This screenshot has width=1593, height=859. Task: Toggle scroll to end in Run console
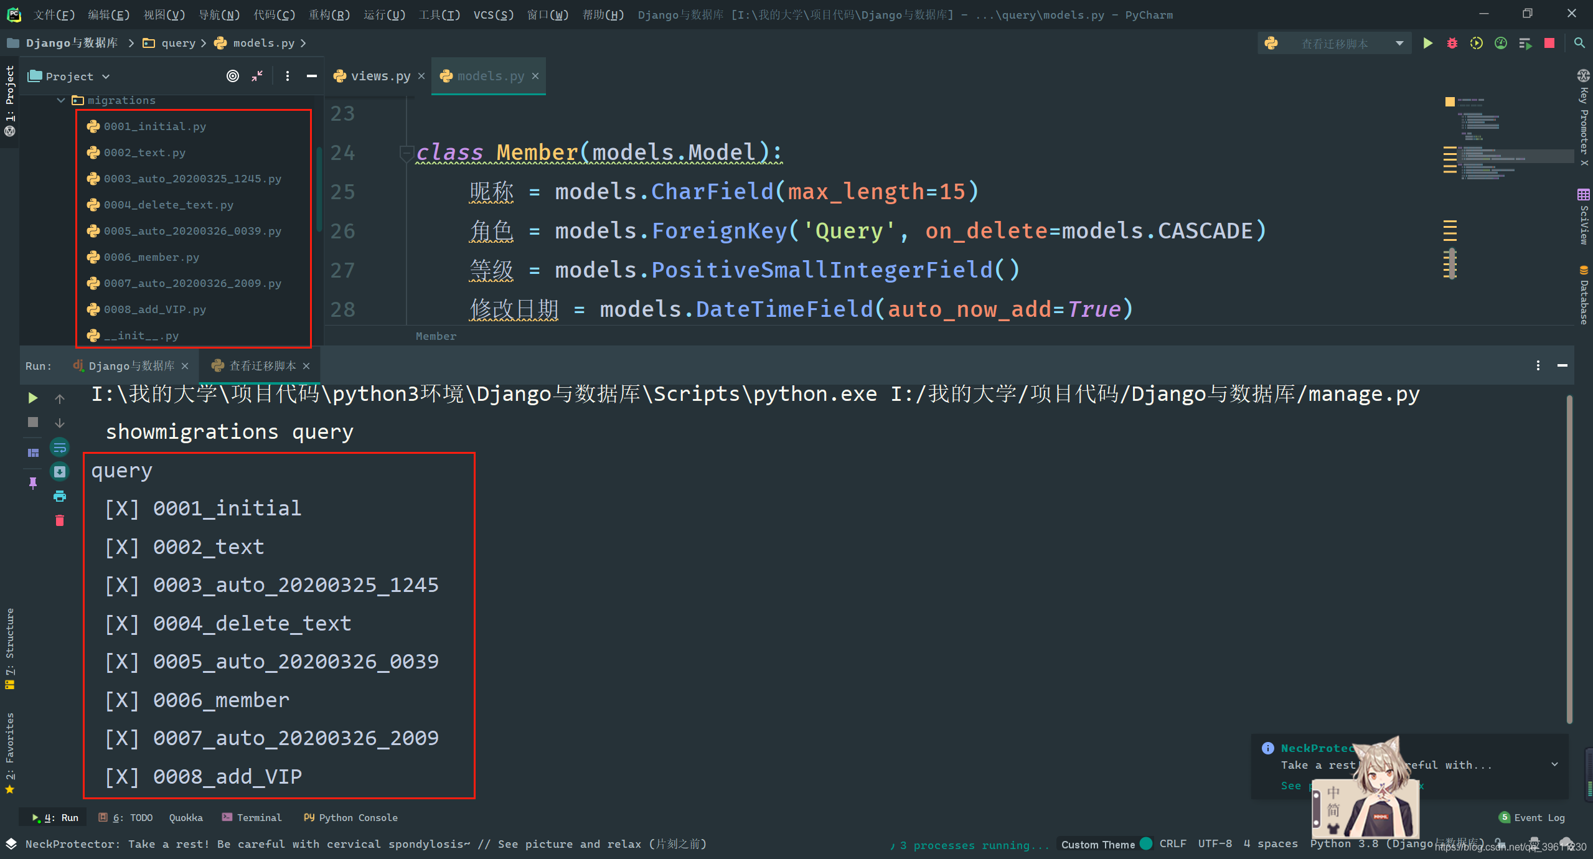(60, 472)
